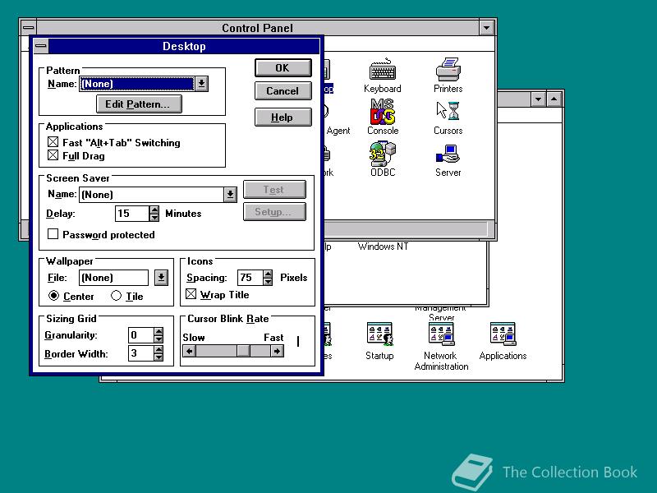
Task: Click the Windows NT label in Program Manager
Action: (x=383, y=246)
